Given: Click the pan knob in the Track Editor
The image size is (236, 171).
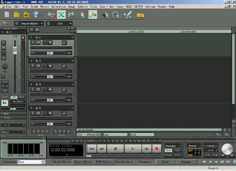Looking at the screenshot, I should [x=5, y=66].
